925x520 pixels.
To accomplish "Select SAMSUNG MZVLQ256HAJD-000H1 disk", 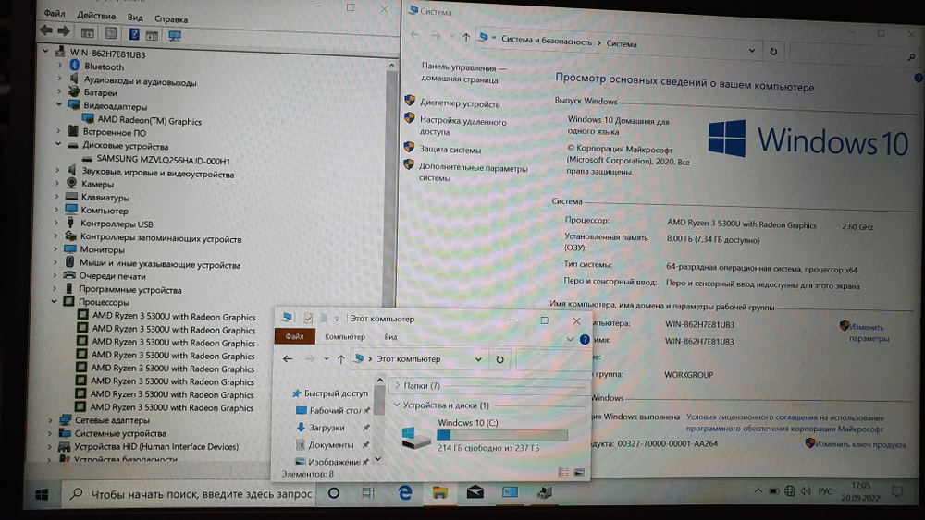I will tap(164, 160).
